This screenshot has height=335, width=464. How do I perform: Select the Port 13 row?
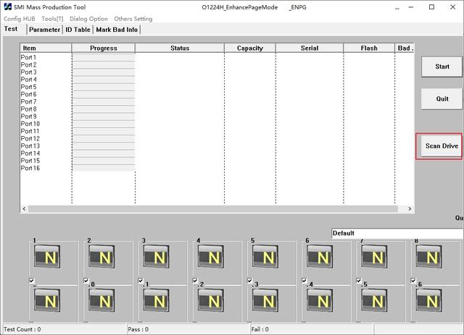217,146
